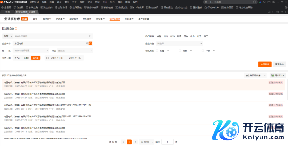Viewport: 288px width, 146px height.
Task: Switch to the 风险事件 tab
Action: tap(129, 19)
